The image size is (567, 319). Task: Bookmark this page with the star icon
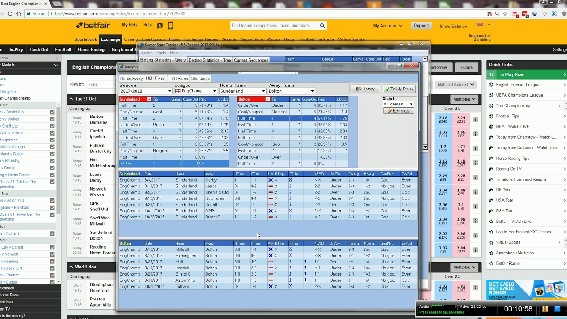pyautogui.click(x=505, y=14)
